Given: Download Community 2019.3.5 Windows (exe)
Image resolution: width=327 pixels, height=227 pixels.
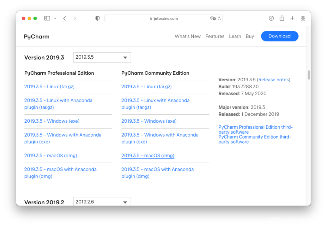Looking at the screenshot, I should [x=149, y=121].
